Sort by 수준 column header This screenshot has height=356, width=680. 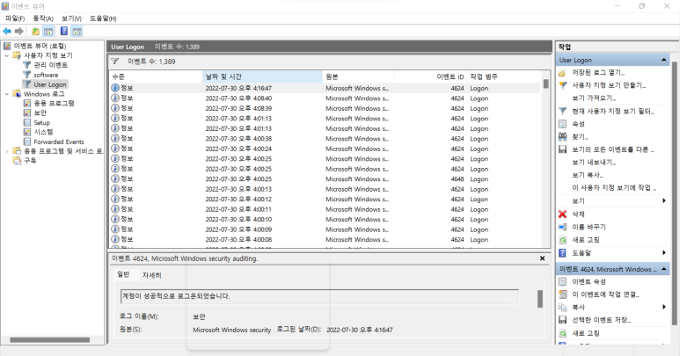point(156,76)
